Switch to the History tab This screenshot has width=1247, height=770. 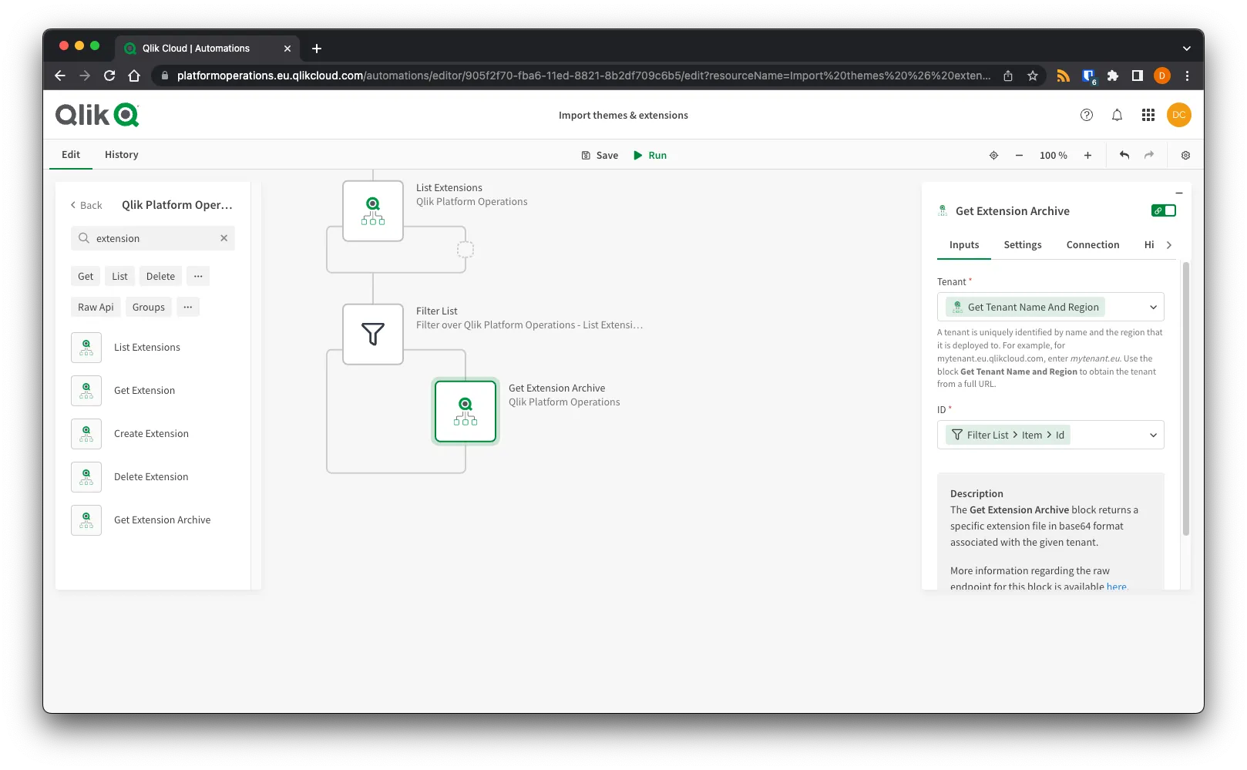coord(122,154)
